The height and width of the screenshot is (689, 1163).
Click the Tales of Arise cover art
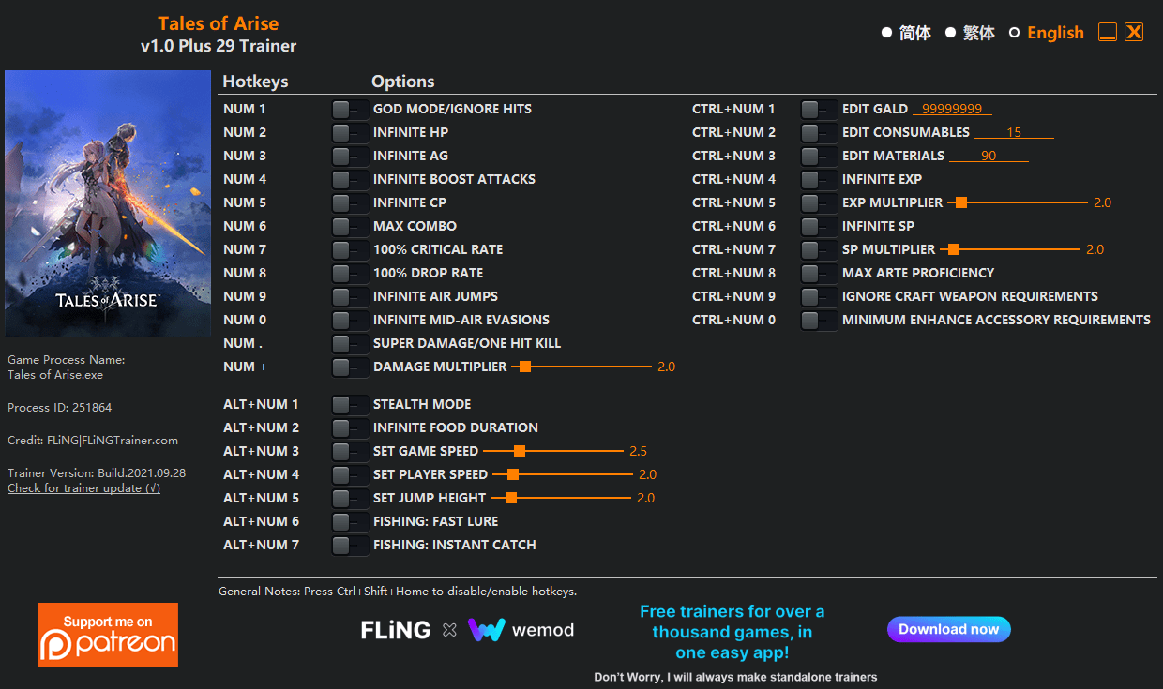[x=108, y=203]
